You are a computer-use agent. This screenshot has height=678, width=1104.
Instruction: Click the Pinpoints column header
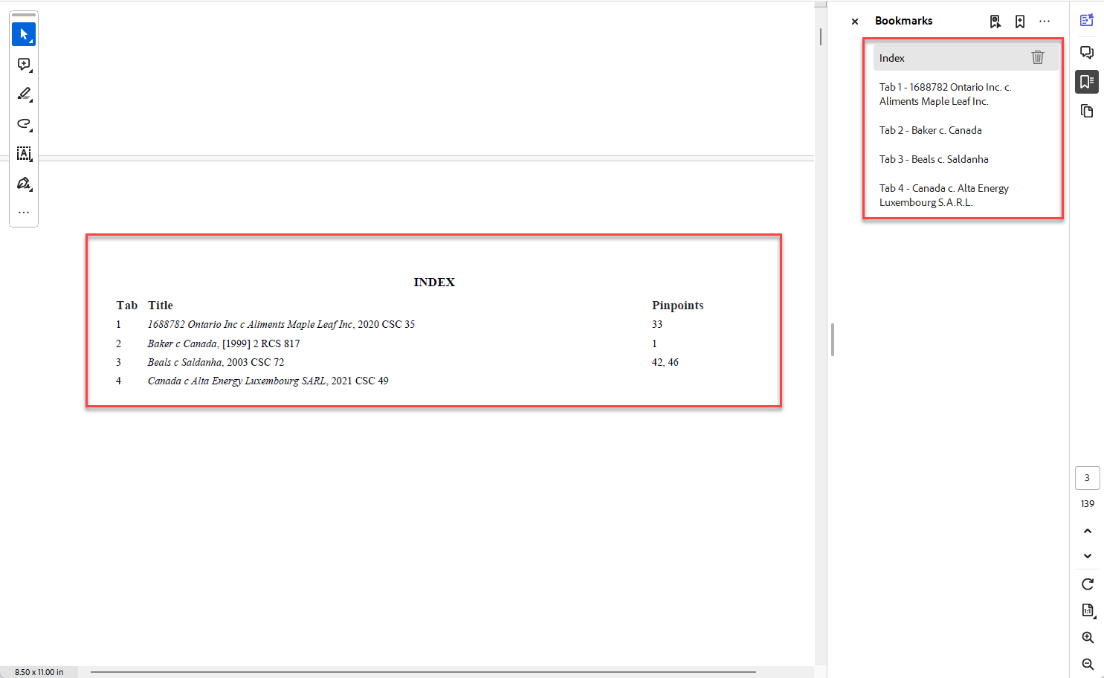tap(677, 306)
